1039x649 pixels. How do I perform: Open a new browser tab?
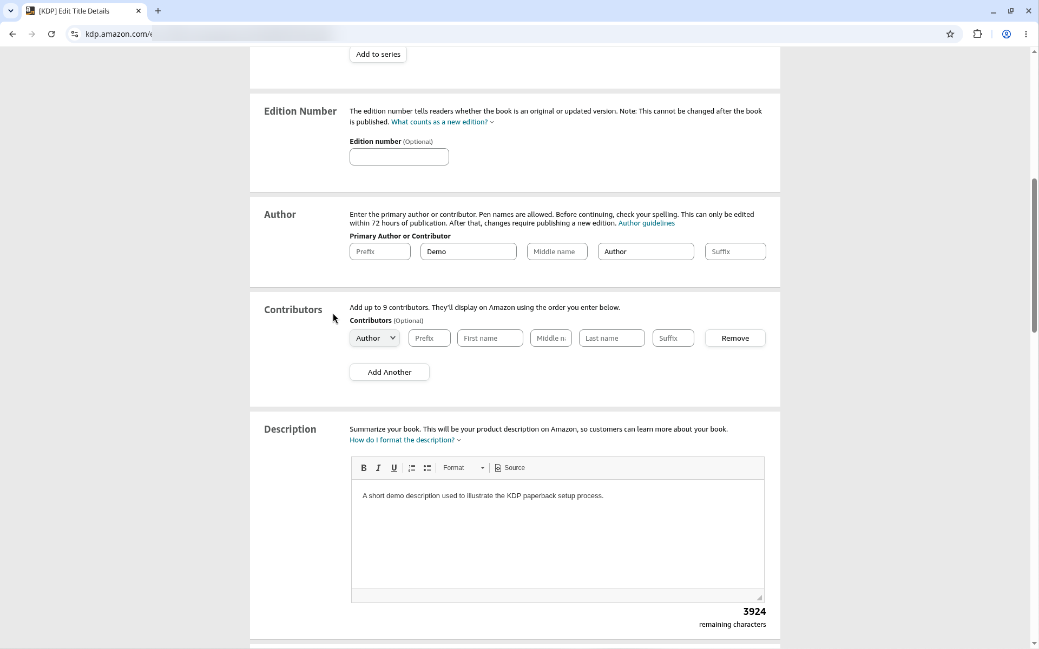coord(158,11)
